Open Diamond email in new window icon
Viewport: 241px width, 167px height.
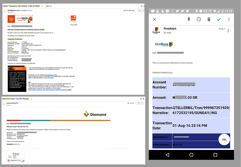pyautogui.click(x=144, y=99)
